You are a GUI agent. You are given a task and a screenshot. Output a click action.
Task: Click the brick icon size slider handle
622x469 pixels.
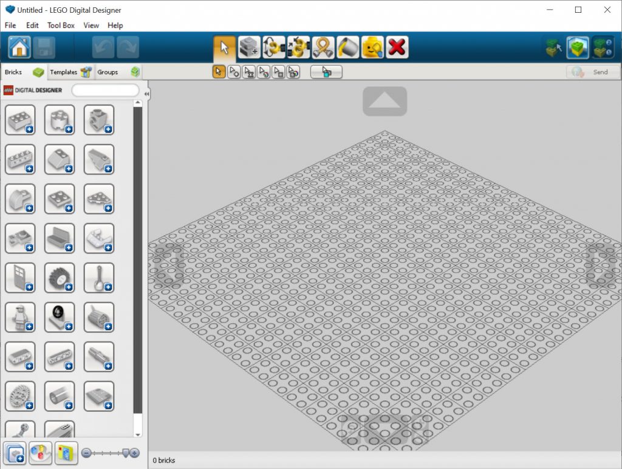pyautogui.click(x=126, y=453)
